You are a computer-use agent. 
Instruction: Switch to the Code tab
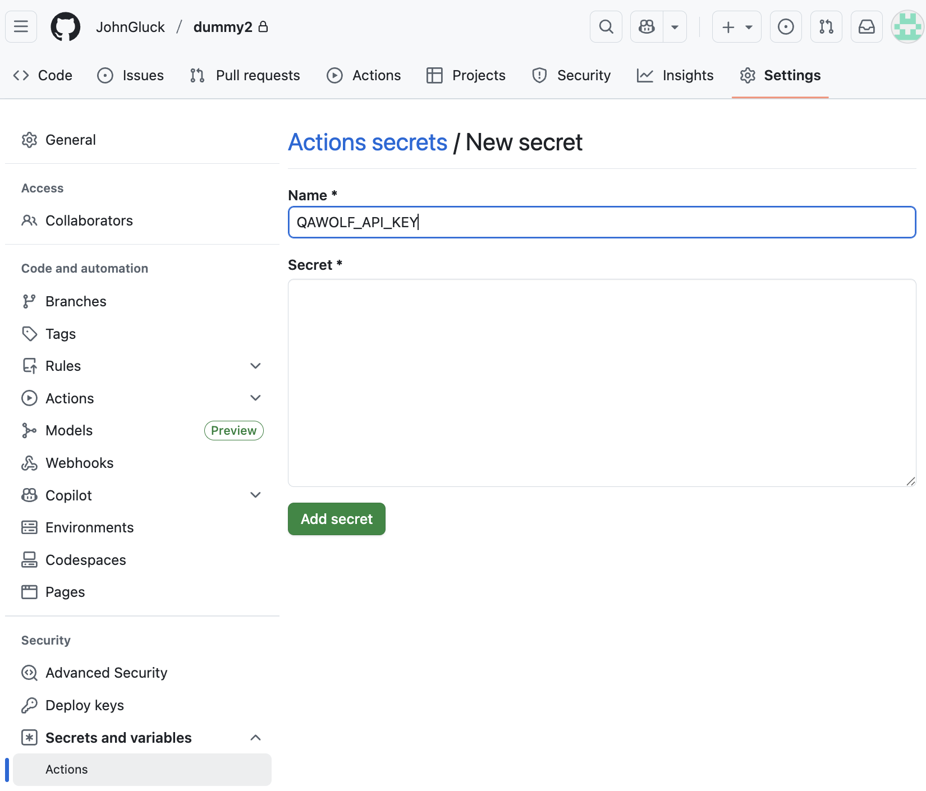[x=43, y=75]
